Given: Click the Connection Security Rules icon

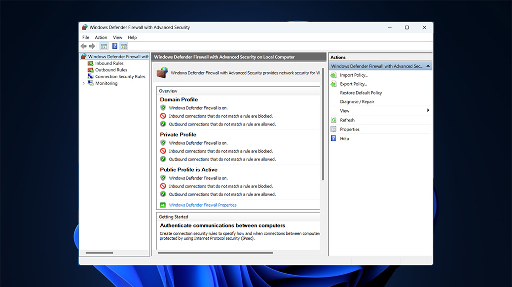Looking at the screenshot, I should coord(90,76).
